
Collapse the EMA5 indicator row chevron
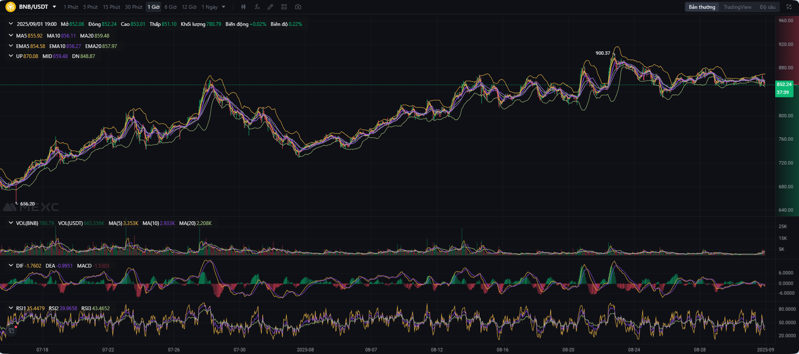point(11,46)
